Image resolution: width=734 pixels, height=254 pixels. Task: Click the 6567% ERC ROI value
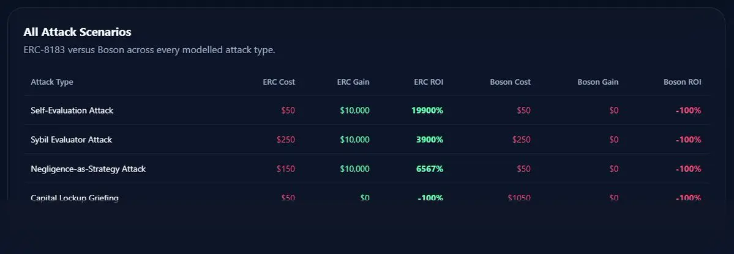[429, 169]
